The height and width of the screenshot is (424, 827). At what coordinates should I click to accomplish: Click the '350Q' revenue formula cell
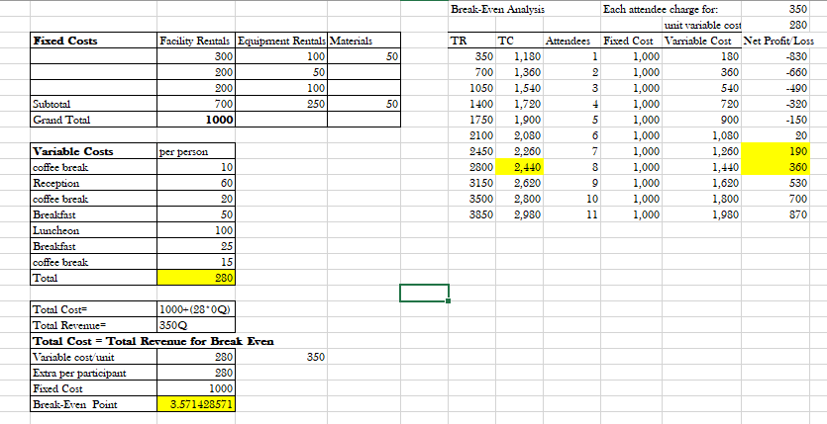(x=196, y=325)
